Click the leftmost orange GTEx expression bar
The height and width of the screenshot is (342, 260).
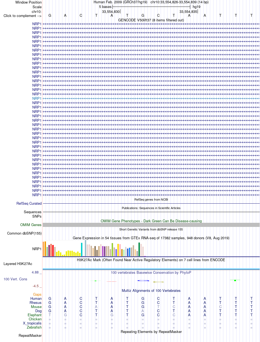point(43,249)
